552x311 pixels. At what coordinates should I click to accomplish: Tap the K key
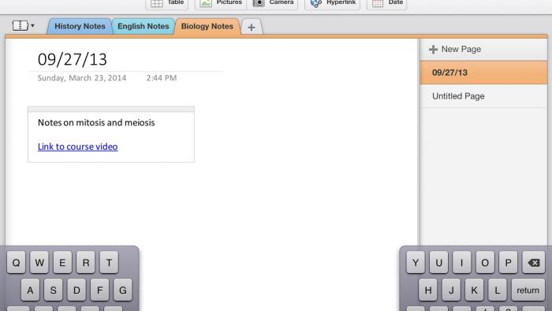pos(474,290)
